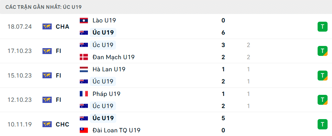Image resolution: width=332 pixels, height=136 pixels.
Task: Click the Taiwan flag beside Đài Loan TQ U19
Action: pos(84,130)
